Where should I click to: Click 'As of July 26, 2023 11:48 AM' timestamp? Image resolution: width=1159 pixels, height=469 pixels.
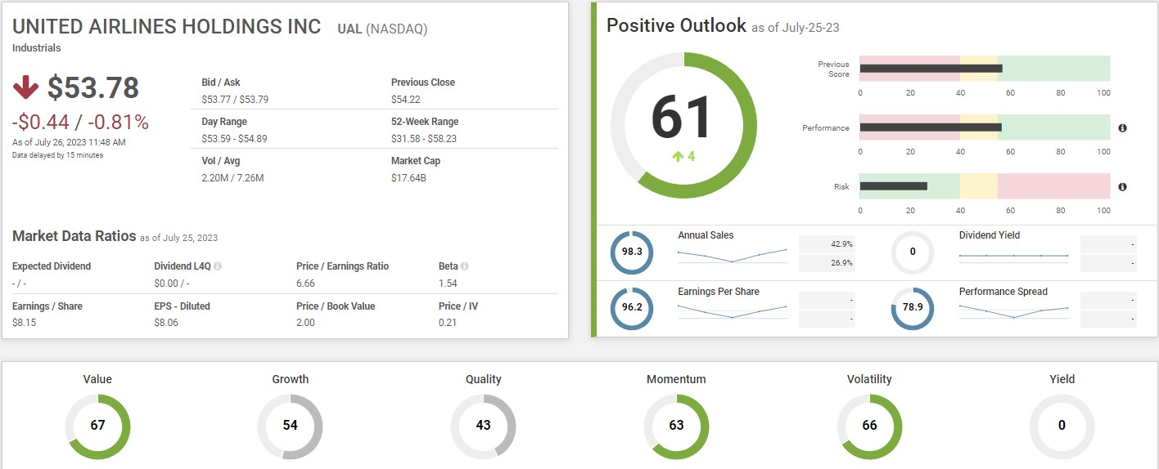tap(69, 142)
